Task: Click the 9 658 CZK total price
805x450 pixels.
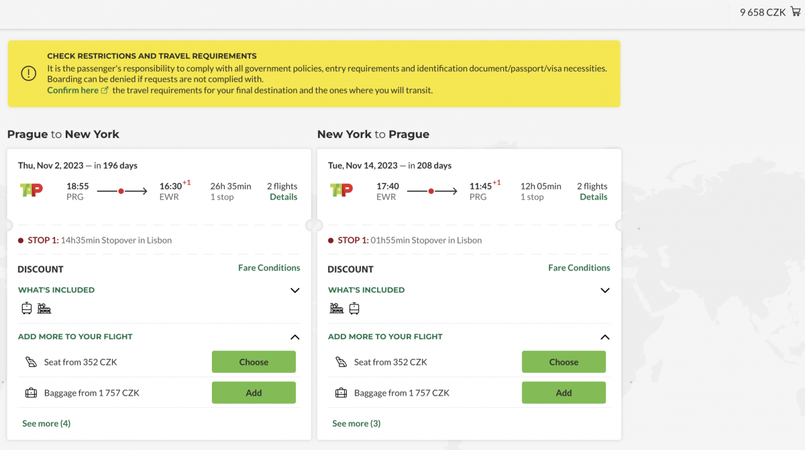Action: pos(762,12)
